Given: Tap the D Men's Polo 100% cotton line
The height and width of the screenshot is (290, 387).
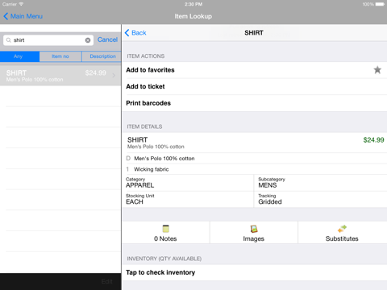Looking at the screenshot, I should [x=254, y=159].
